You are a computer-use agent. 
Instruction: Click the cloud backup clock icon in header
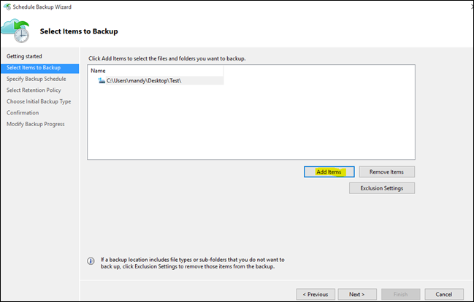click(x=17, y=32)
